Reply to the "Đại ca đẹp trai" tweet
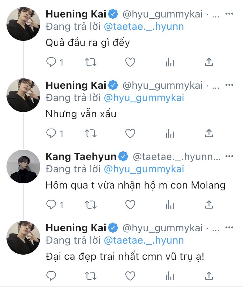 pos(51,276)
